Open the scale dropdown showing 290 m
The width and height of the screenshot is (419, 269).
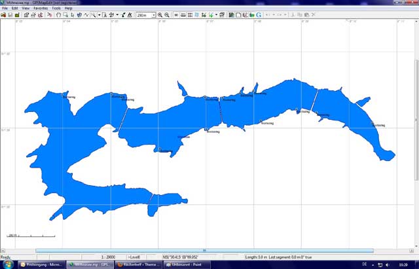point(145,14)
